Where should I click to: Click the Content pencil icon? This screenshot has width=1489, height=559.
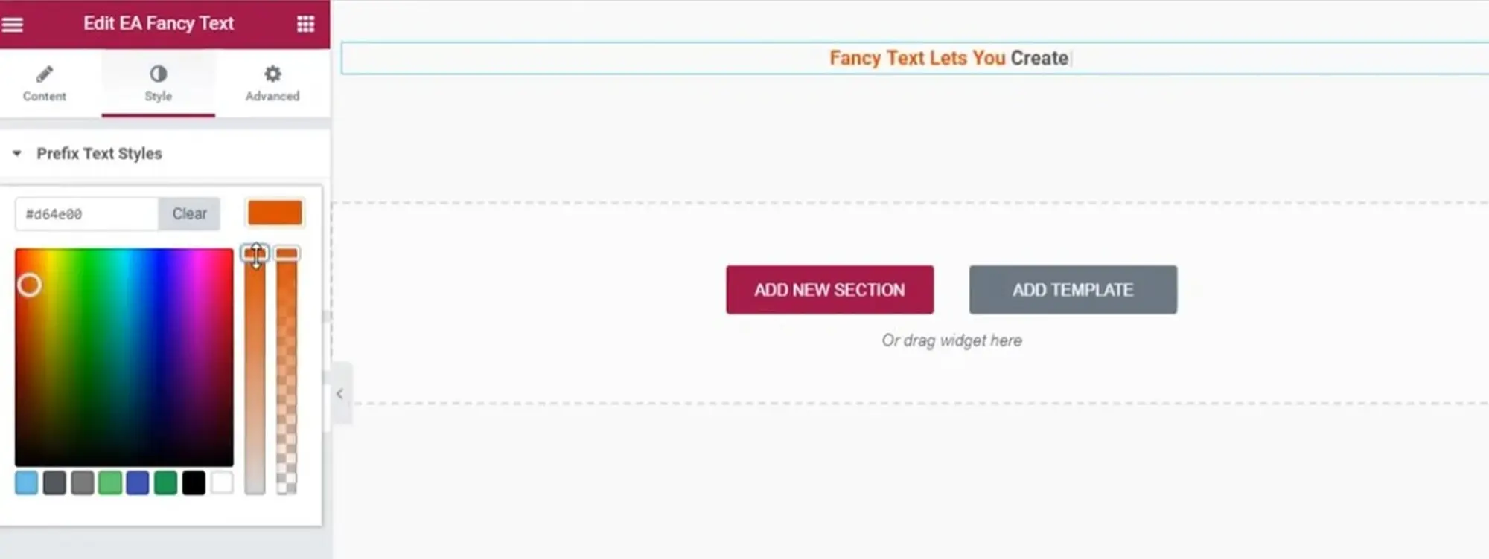(x=44, y=74)
